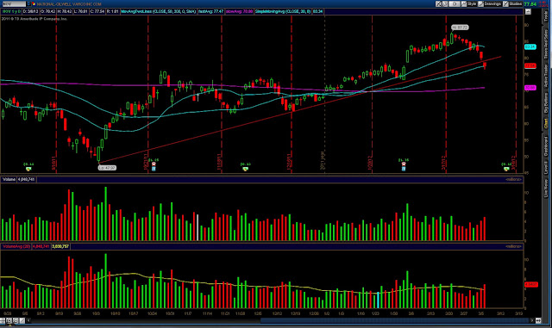Click the white volume bar near 11/7
This screenshot has width=552, height=328.
point(198,227)
